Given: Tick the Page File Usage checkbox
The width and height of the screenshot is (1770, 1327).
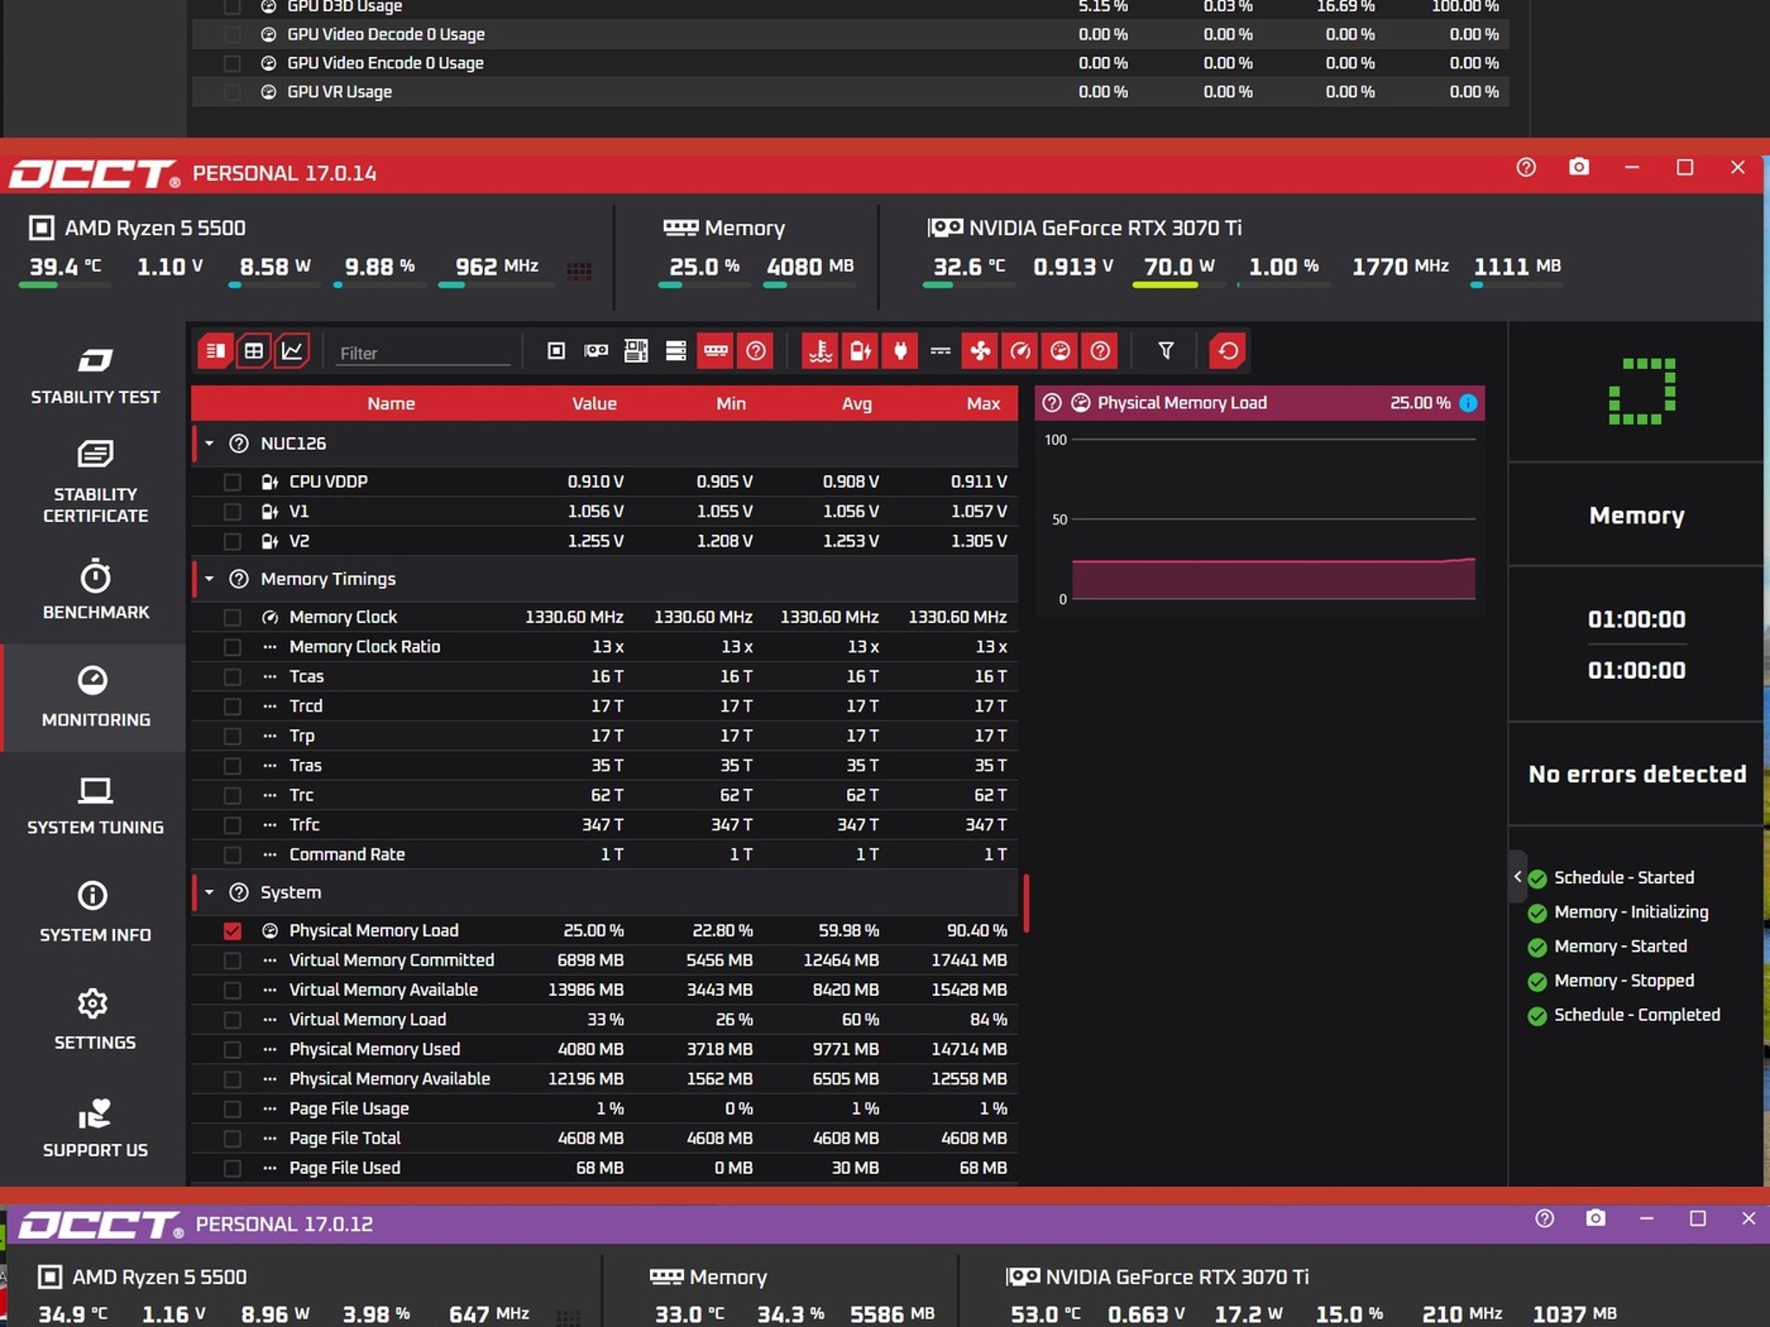Looking at the screenshot, I should click(232, 1109).
